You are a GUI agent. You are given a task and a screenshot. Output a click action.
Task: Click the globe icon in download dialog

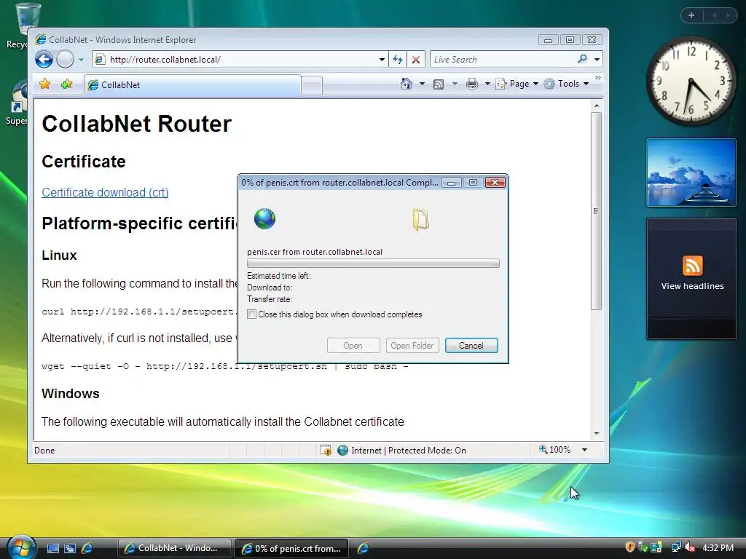265,218
